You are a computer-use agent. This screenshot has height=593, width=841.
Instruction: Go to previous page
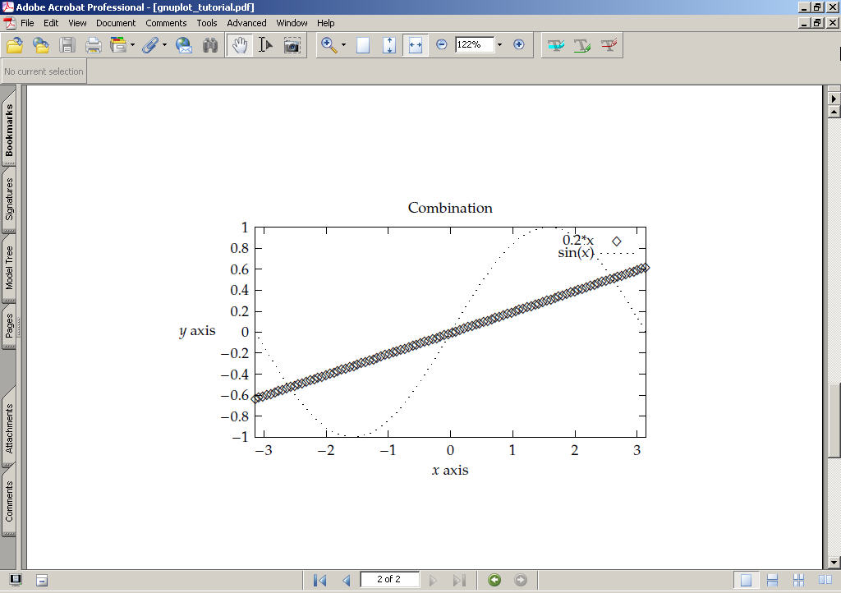[x=346, y=580]
